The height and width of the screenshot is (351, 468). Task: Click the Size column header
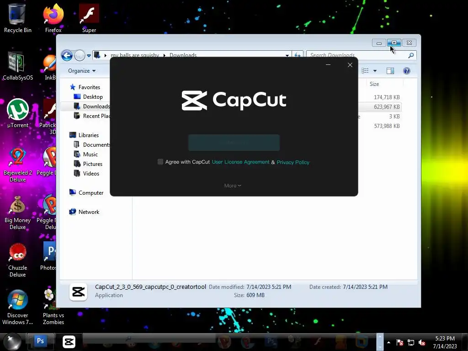374,84
